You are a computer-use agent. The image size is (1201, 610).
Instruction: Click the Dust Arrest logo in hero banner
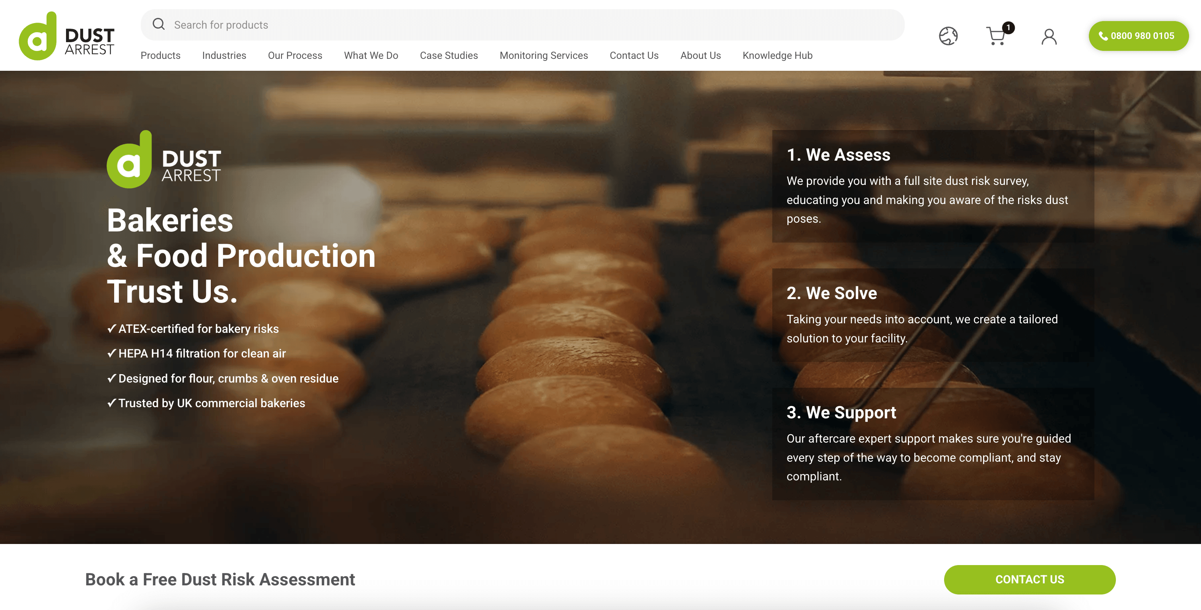(x=164, y=159)
